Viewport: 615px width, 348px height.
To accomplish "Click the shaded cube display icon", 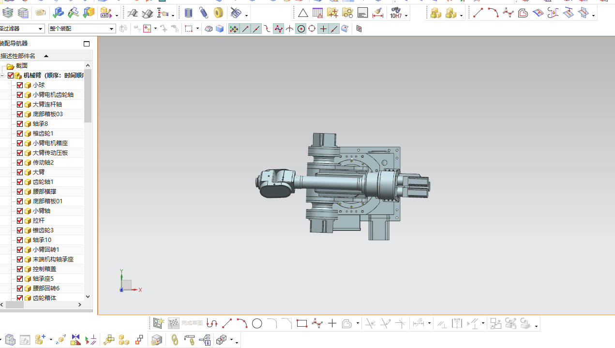I will (x=220, y=29).
